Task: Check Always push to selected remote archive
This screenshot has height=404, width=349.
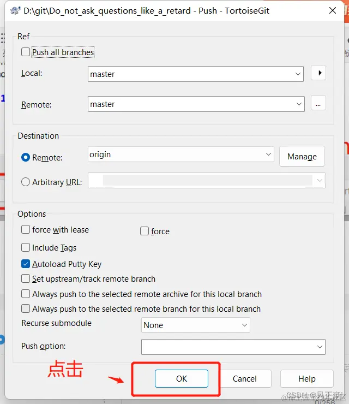Action: coord(26,294)
